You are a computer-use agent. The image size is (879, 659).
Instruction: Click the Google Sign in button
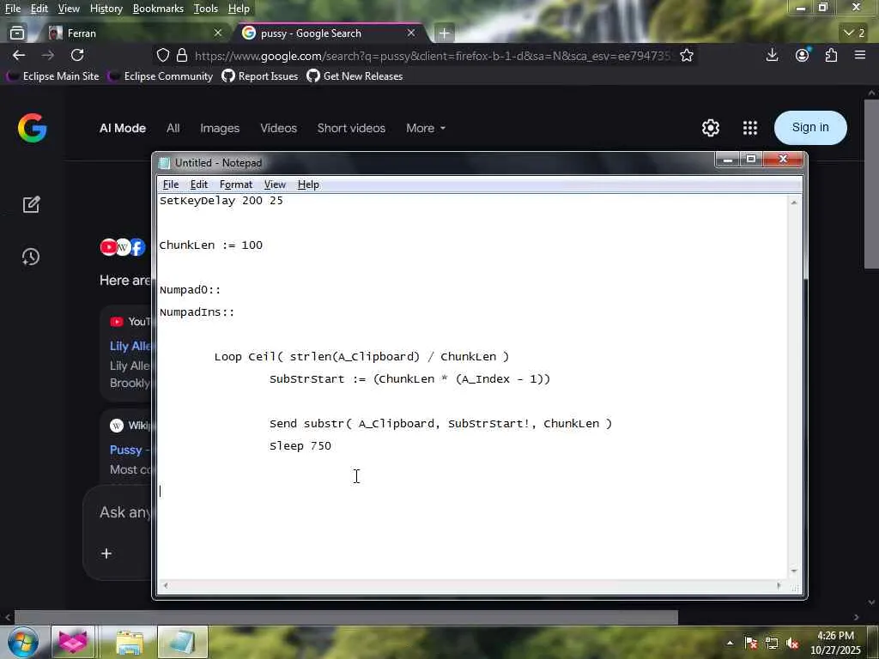pyautogui.click(x=810, y=127)
